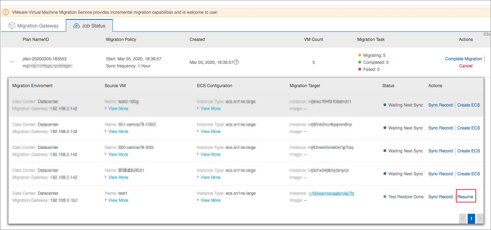The height and width of the screenshot is (230, 491).
Task: Click the Migration Target sub-table header
Action: (x=305, y=86)
